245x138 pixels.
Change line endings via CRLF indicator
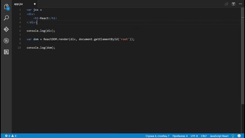(x=204, y=136)
